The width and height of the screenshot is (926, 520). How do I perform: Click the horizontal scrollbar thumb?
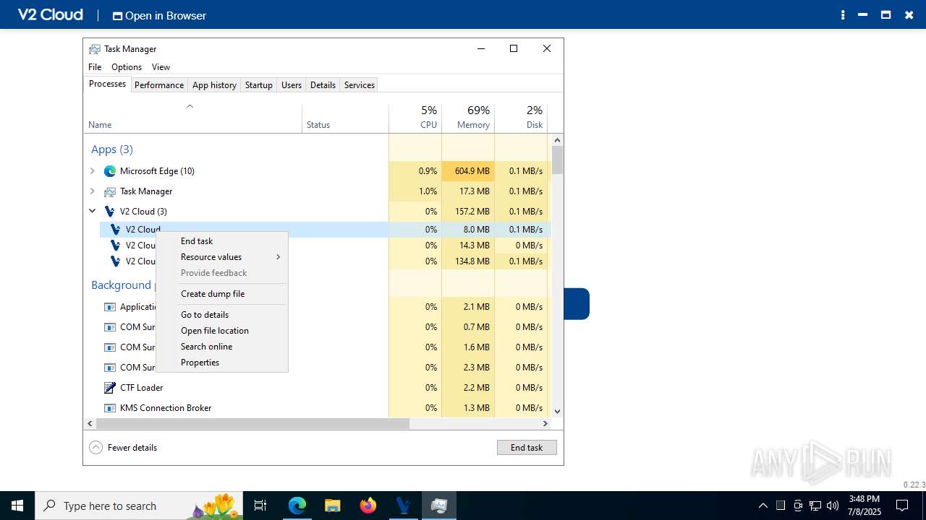point(252,423)
